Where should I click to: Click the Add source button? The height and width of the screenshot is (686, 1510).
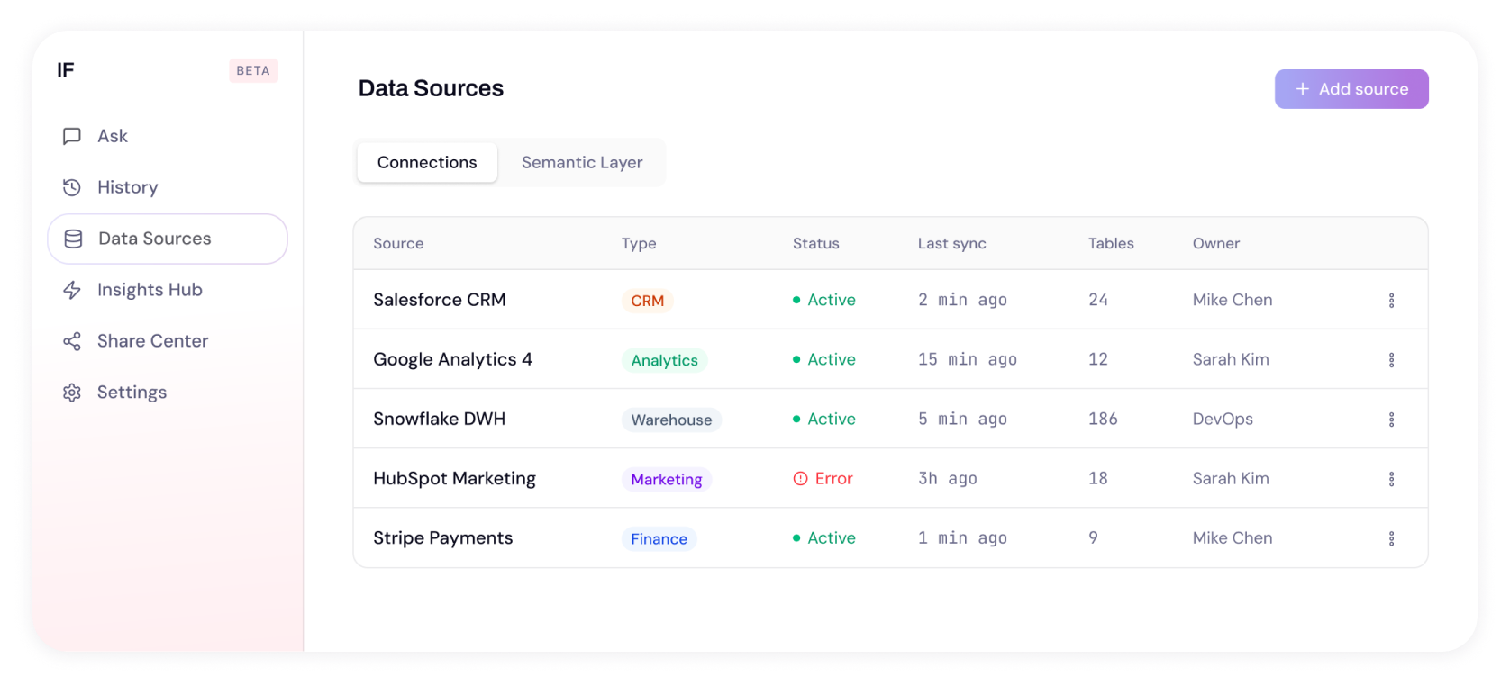pos(1351,89)
